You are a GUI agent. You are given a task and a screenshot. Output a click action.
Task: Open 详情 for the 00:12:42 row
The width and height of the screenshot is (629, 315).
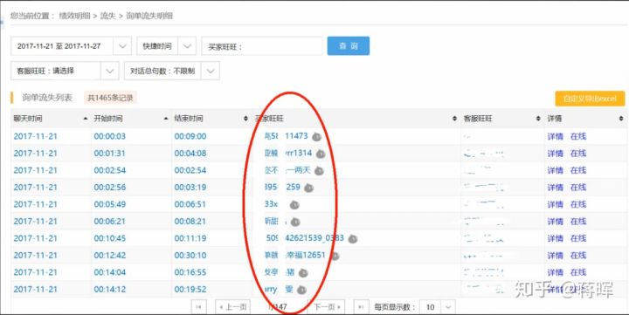coord(556,256)
